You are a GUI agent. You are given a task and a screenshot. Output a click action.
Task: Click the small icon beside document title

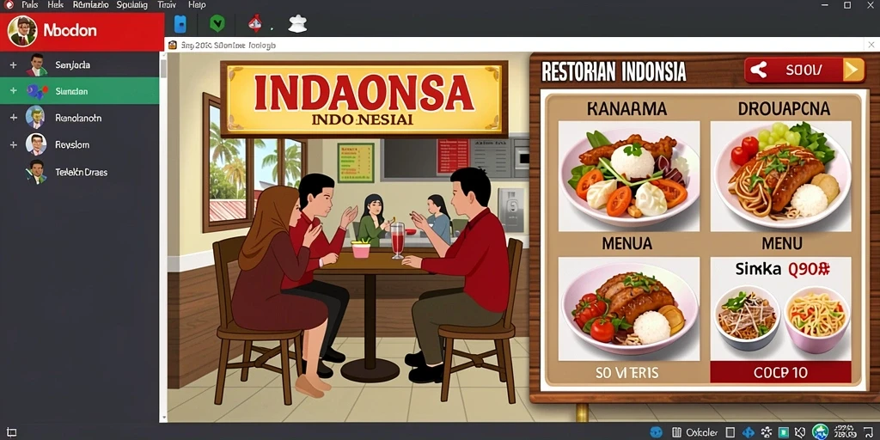(x=172, y=45)
